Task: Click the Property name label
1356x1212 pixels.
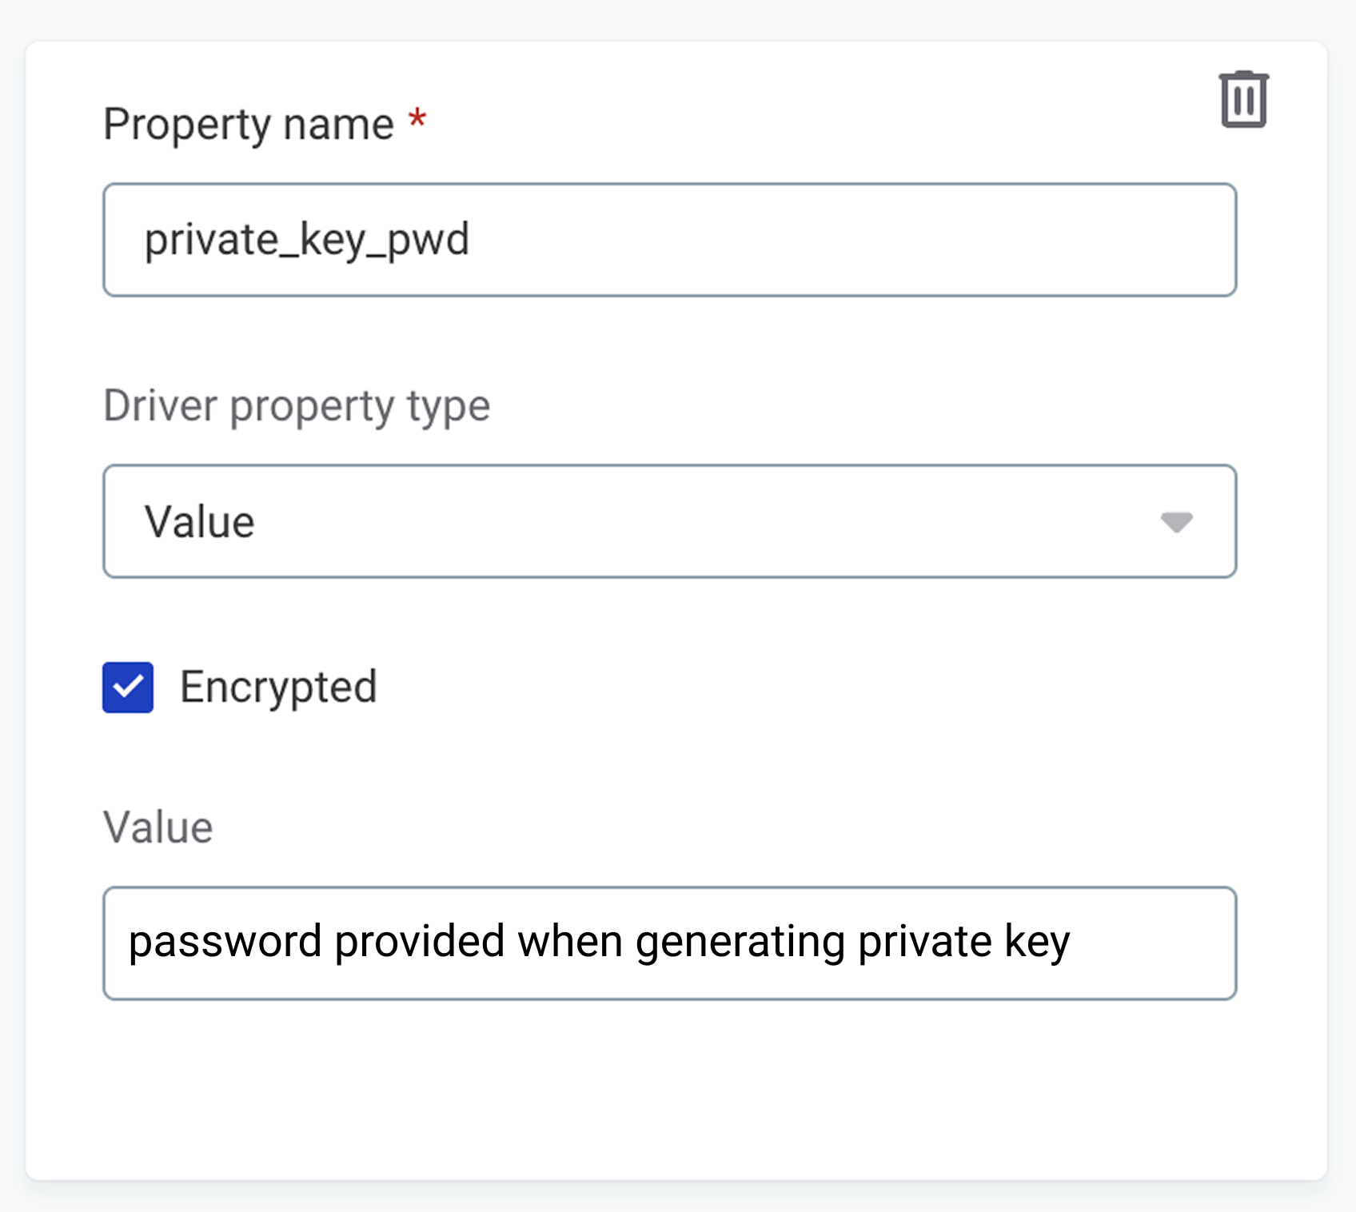Action: [249, 125]
